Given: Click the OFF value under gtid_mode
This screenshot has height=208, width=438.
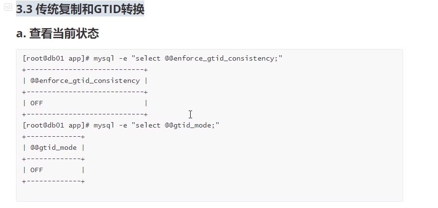Looking at the screenshot, I should click(37, 170).
